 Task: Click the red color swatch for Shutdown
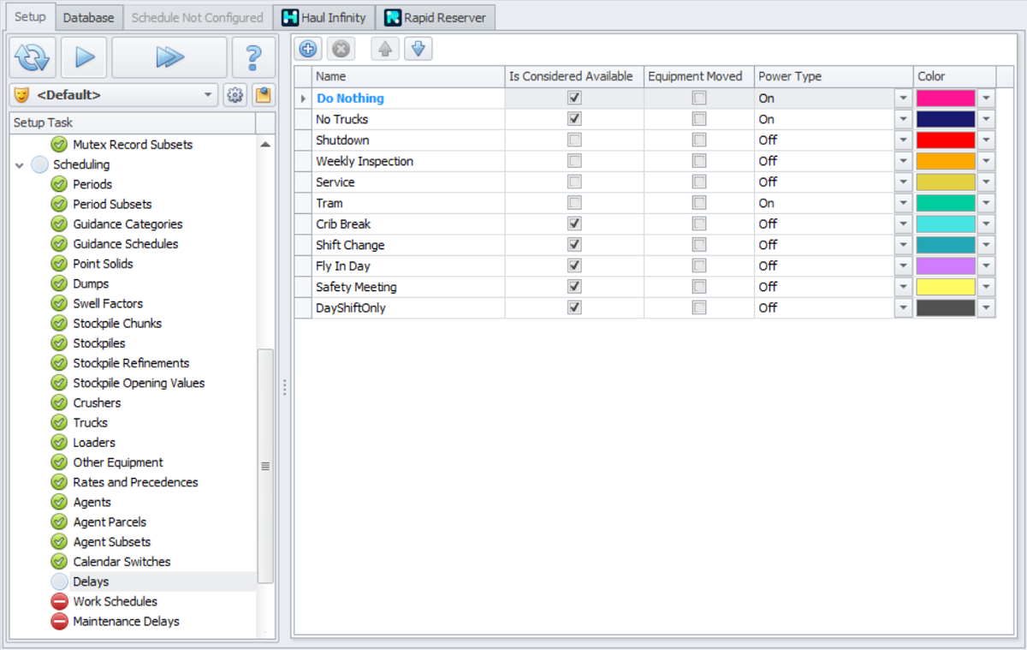pyautogui.click(x=945, y=140)
